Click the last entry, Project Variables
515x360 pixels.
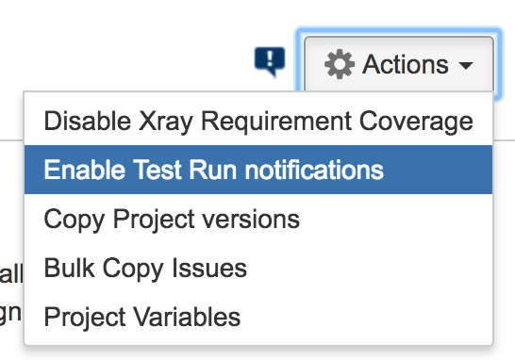tap(258, 317)
